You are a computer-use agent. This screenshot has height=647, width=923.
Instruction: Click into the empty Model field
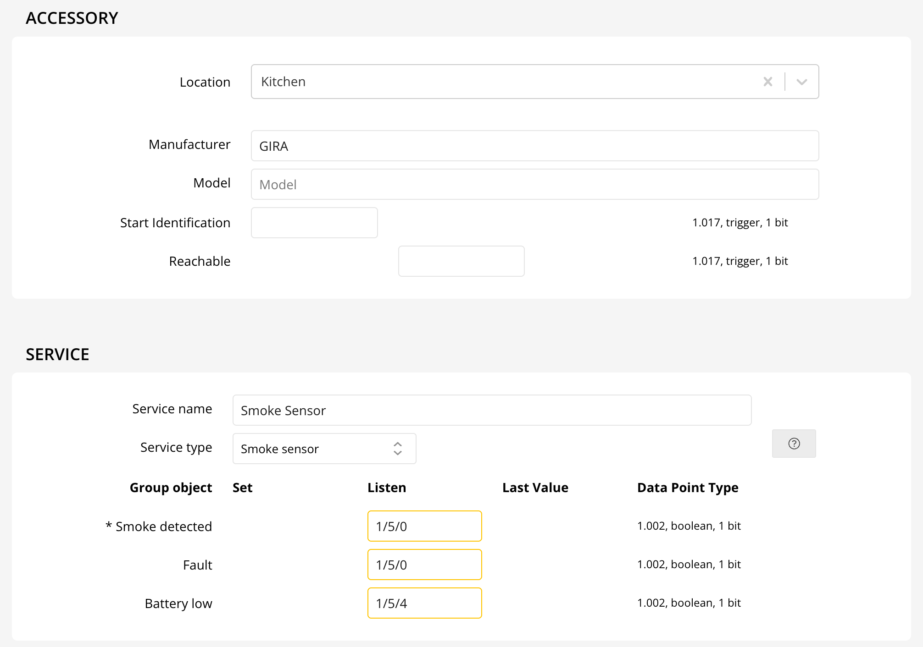(x=534, y=185)
